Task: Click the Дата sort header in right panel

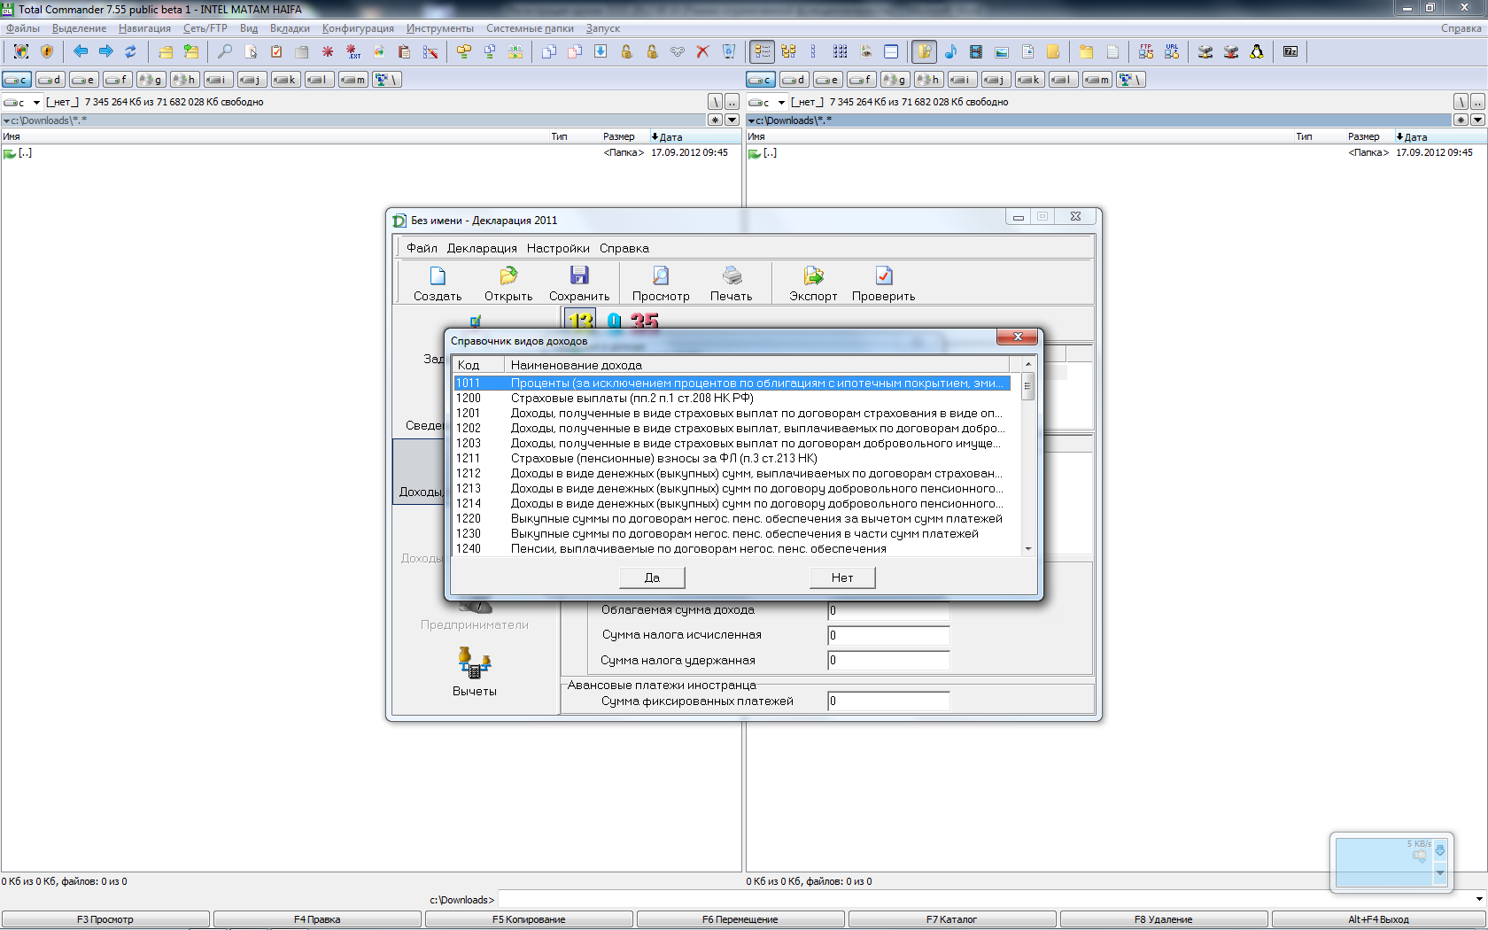Action: pyautogui.click(x=1439, y=136)
